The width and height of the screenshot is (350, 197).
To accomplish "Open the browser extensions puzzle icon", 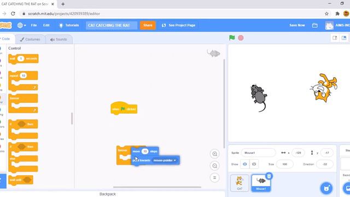I will tap(337, 14).
